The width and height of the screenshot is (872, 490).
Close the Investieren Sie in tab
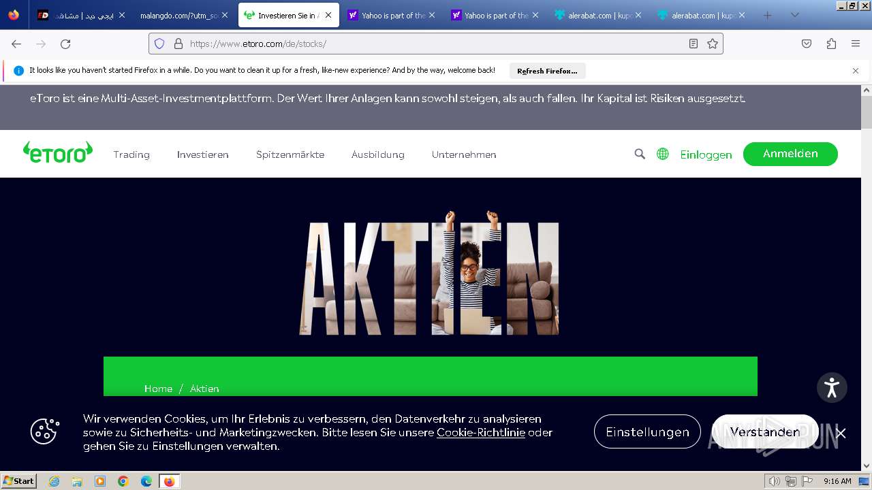coord(328,15)
